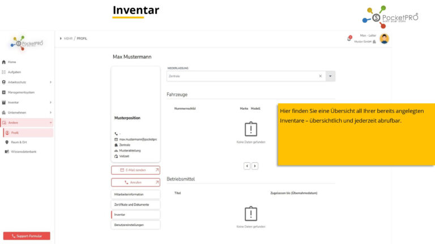Clear the Niederlassung selection with X

tap(320, 76)
